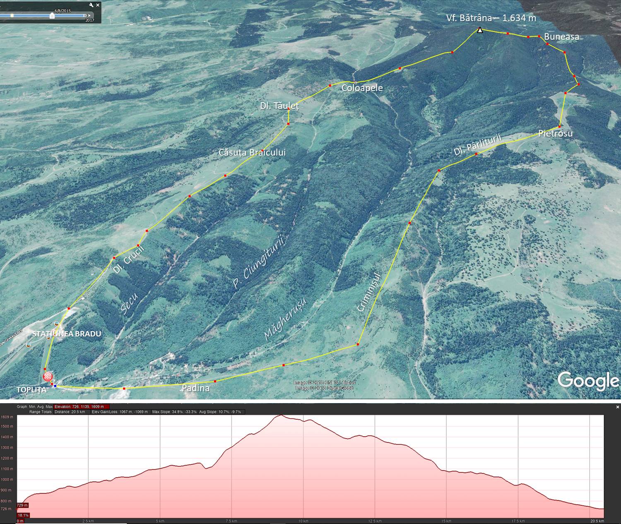
Task: Open historical imagery options wrench icon
Action: (x=91, y=5)
